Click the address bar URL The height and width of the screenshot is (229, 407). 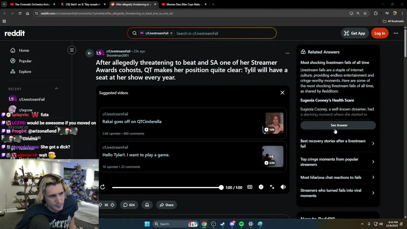(107, 13)
